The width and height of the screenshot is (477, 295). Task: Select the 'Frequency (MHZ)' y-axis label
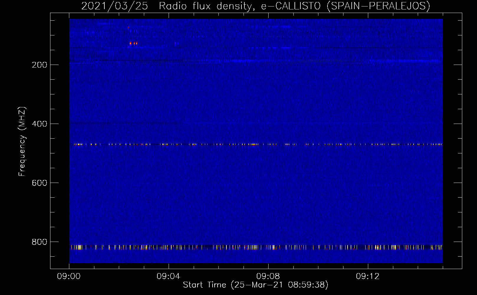coord(22,142)
